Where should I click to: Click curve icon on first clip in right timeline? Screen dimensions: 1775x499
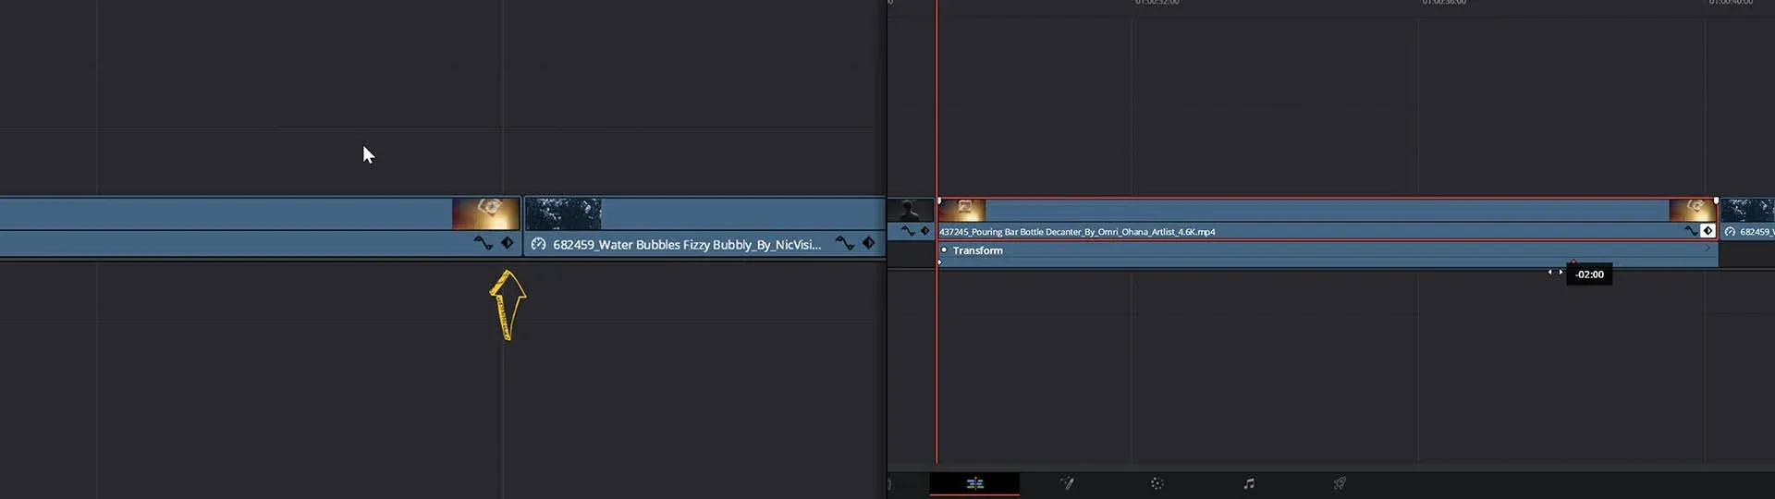pos(908,231)
